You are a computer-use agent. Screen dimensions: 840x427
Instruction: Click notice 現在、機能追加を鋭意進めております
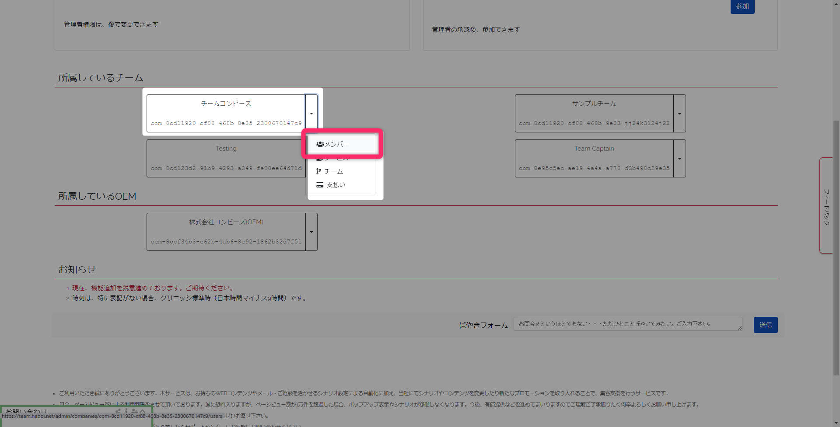(154, 288)
